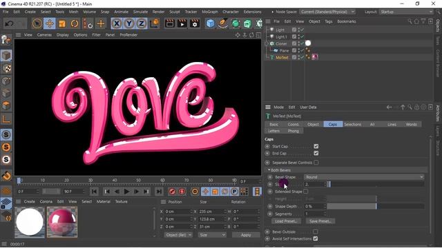Click the Load Preset button
The width and height of the screenshot is (442, 248).
point(286,221)
